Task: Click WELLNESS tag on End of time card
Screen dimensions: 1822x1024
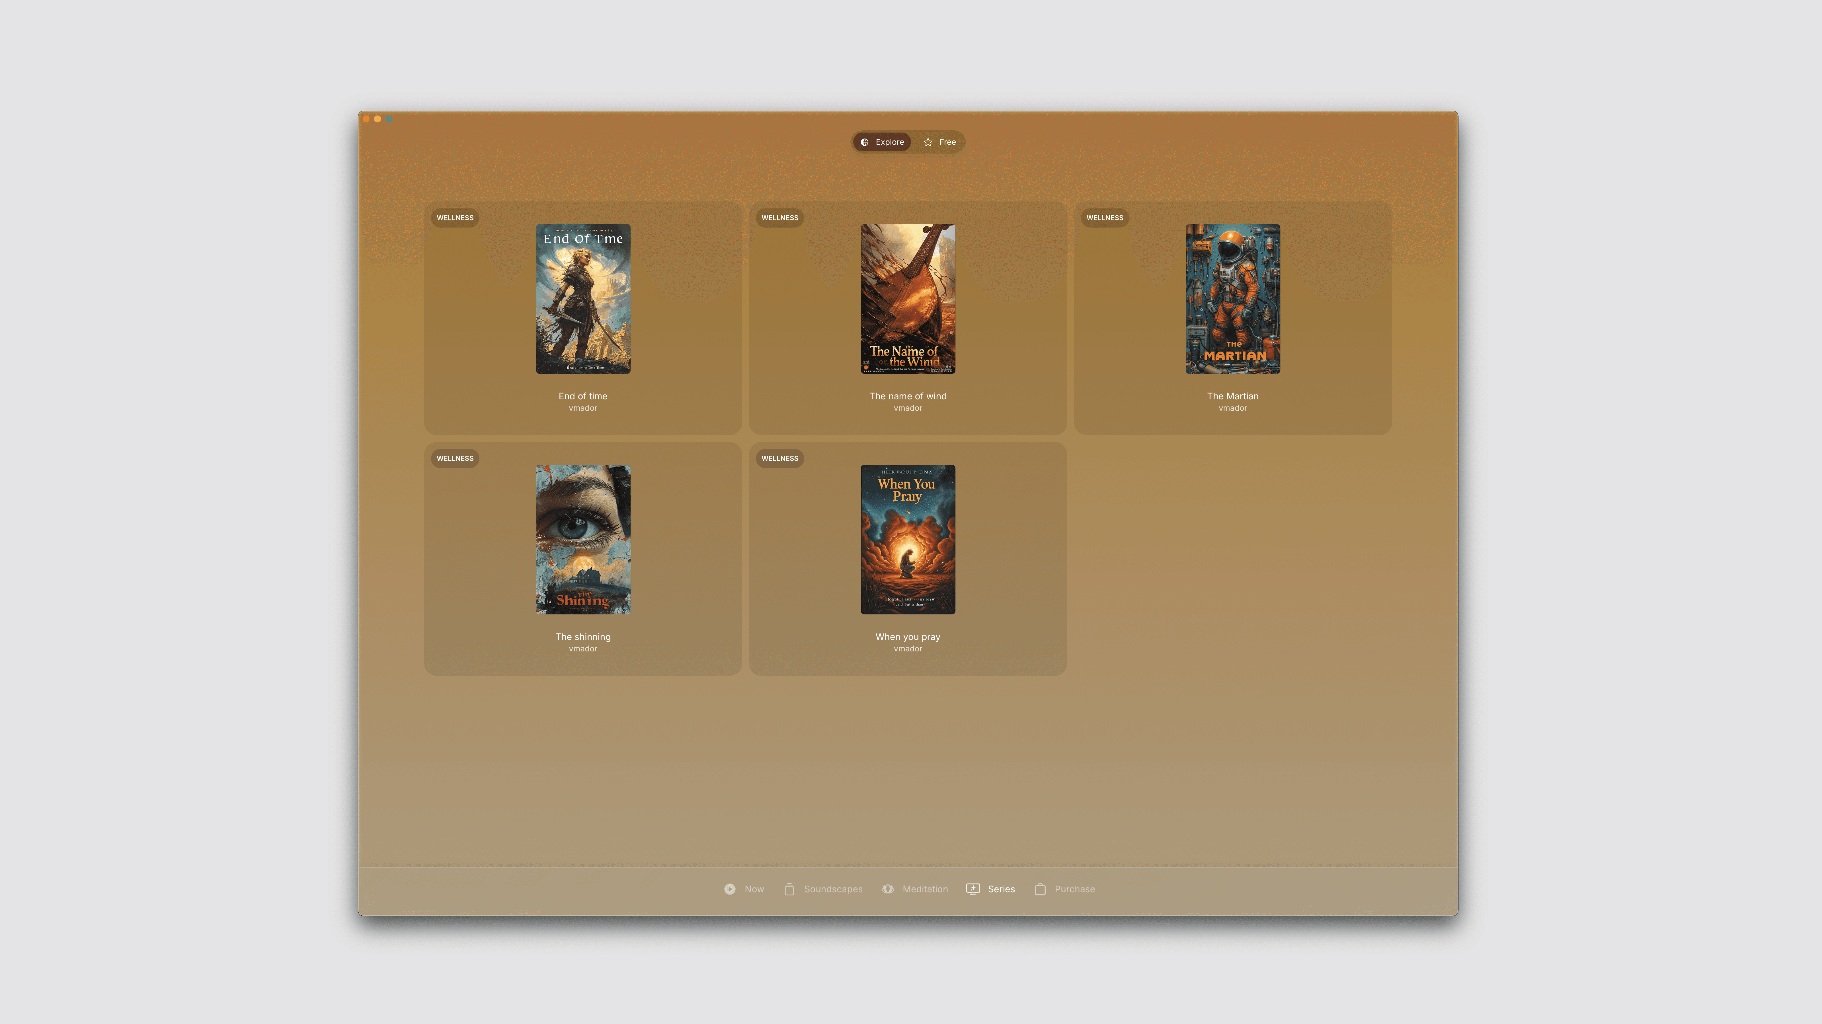Action: (x=455, y=218)
